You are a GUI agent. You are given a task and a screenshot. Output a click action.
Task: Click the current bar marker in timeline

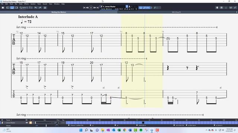click(x=143, y=123)
